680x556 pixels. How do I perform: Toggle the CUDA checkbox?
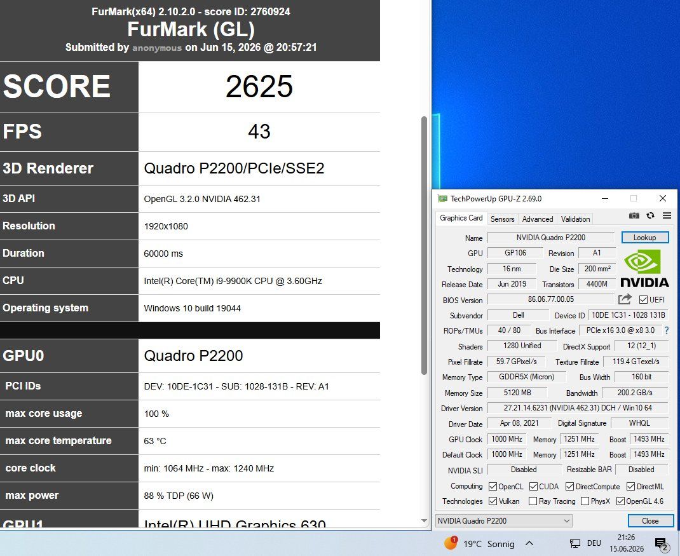[x=533, y=487]
